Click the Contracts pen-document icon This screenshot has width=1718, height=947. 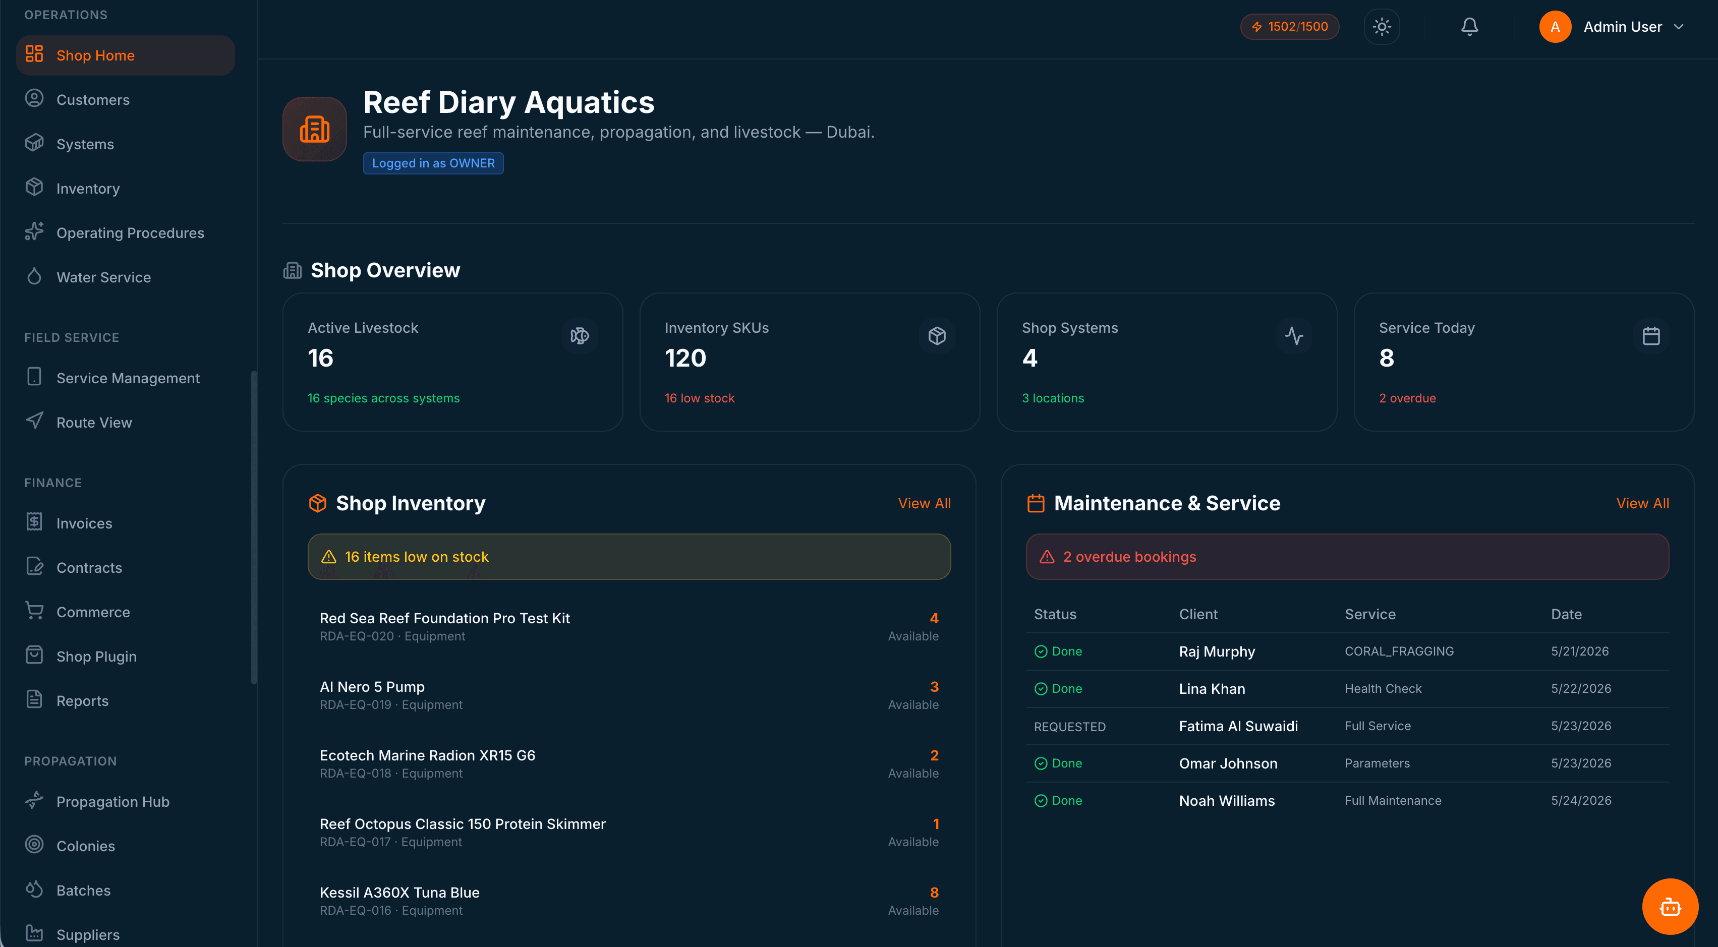coord(34,567)
